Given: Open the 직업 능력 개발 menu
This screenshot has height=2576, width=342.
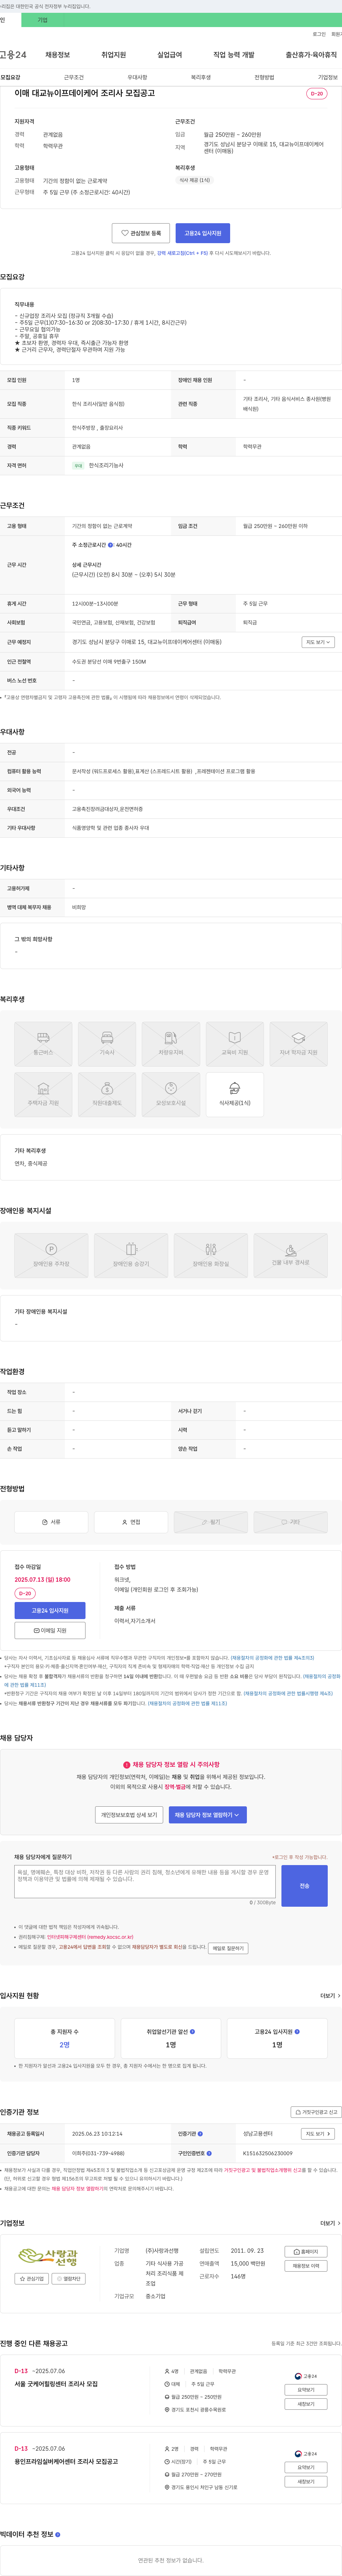Looking at the screenshot, I should (x=234, y=55).
